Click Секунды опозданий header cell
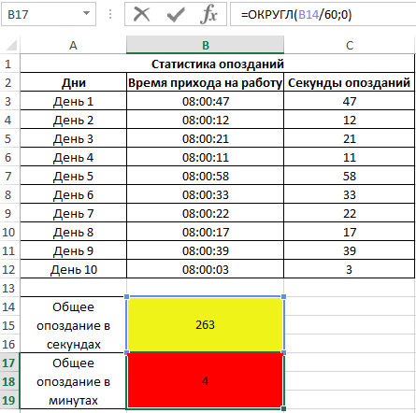 click(x=350, y=82)
